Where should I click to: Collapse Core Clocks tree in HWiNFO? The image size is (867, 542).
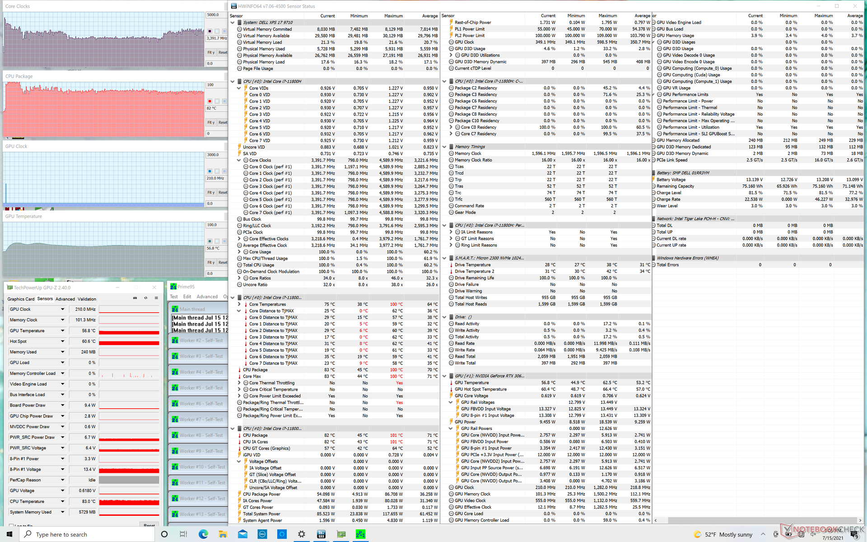(239, 160)
